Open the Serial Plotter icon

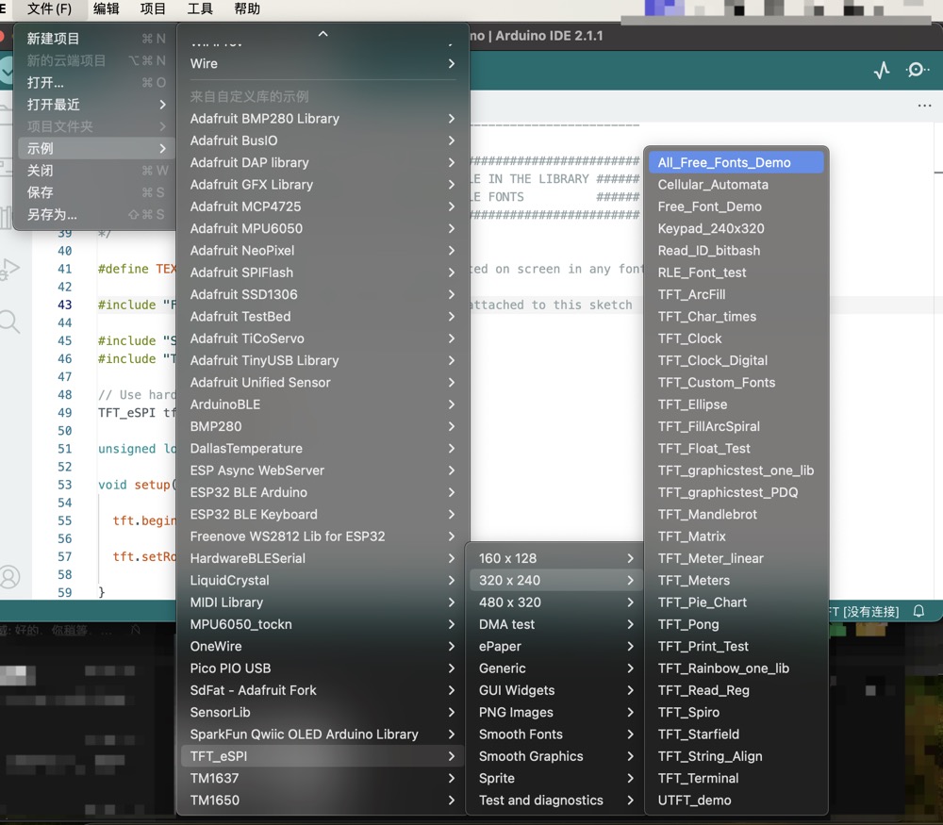882,71
